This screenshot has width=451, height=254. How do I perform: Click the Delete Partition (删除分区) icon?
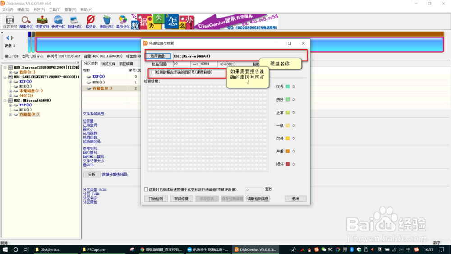[107, 22]
